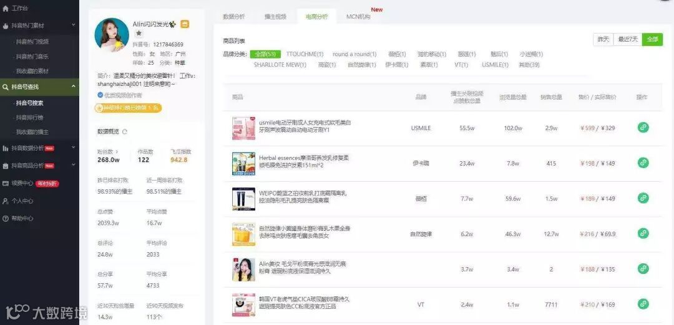Open 个人中心 via the person icon
Image resolution: width=674 pixels, height=325 pixels.
[5, 200]
